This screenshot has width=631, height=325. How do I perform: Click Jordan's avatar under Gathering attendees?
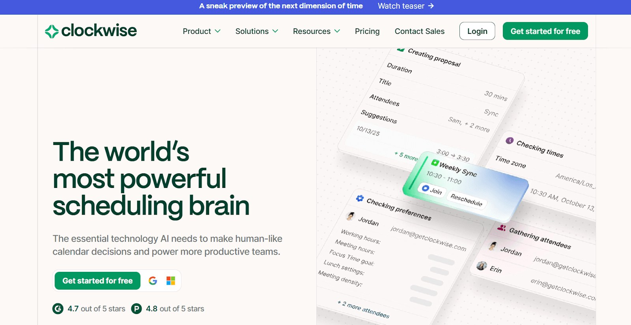click(493, 246)
